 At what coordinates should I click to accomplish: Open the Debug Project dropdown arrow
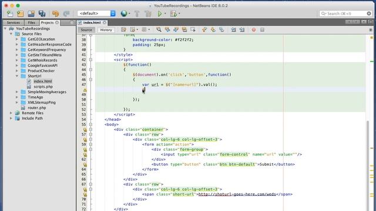[179, 13]
